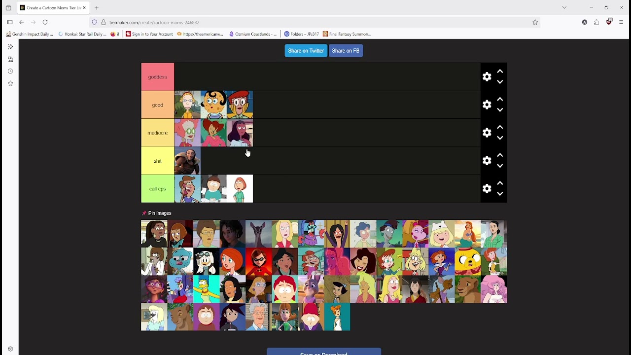Move good tier row up with arrow
631x355 pixels.
500,100
